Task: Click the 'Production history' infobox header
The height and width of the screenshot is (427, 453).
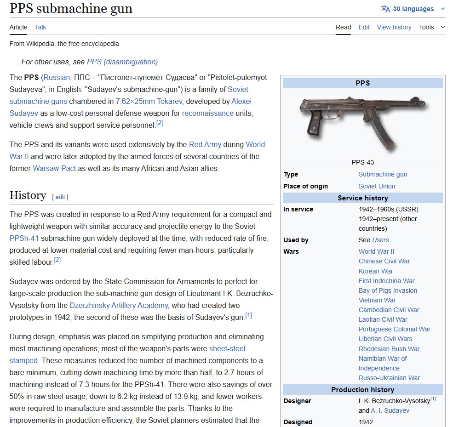Action: (362, 390)
